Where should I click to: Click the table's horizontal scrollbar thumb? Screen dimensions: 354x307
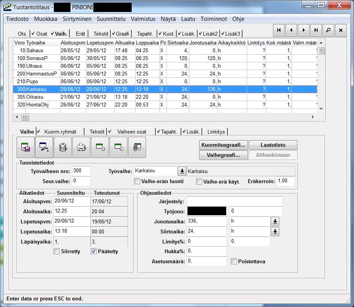(25, 117)
